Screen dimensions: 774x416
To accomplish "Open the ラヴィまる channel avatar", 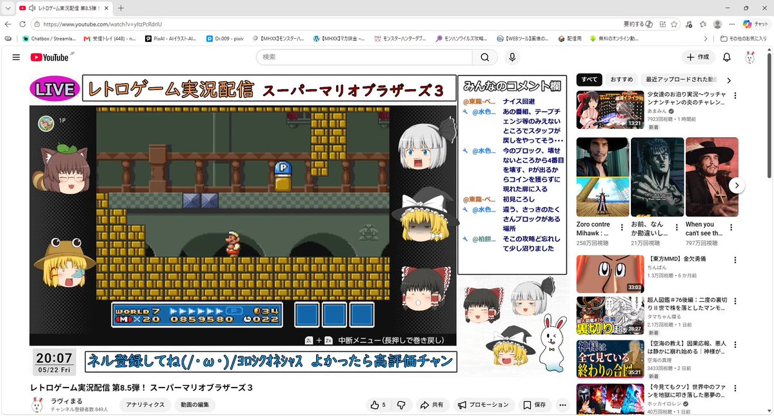I will point(37,405).
